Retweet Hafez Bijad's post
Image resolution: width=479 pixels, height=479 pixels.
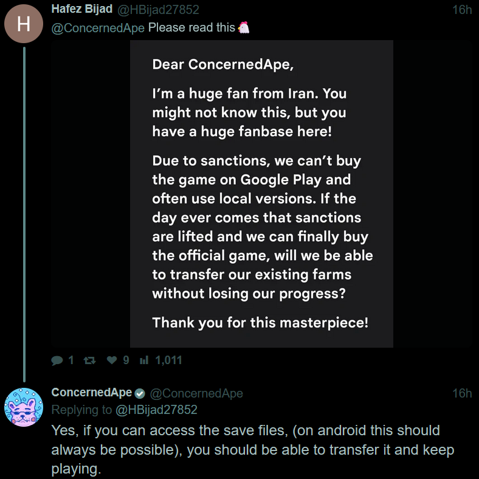89,360
